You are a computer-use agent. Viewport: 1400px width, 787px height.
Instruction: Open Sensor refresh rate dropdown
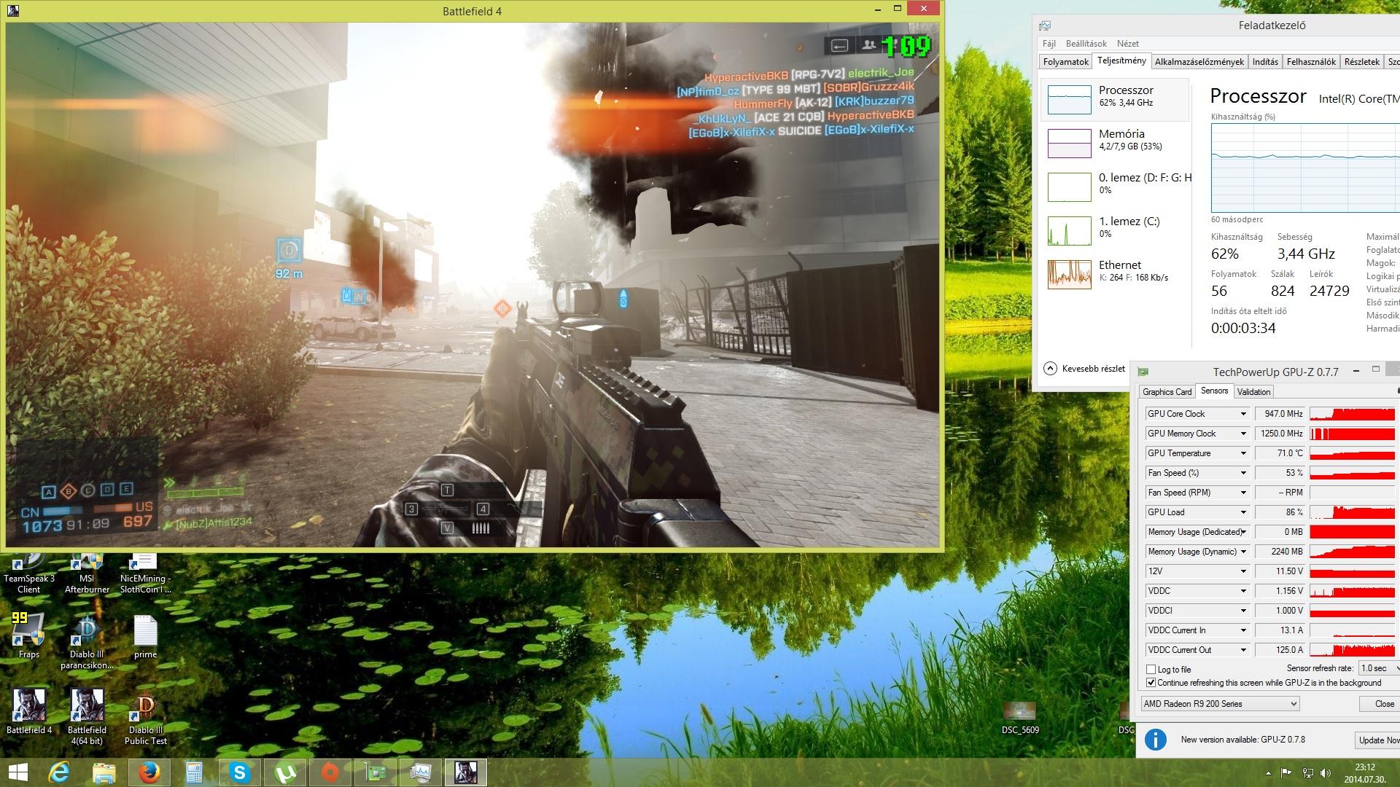click(x=1378, y=668)
